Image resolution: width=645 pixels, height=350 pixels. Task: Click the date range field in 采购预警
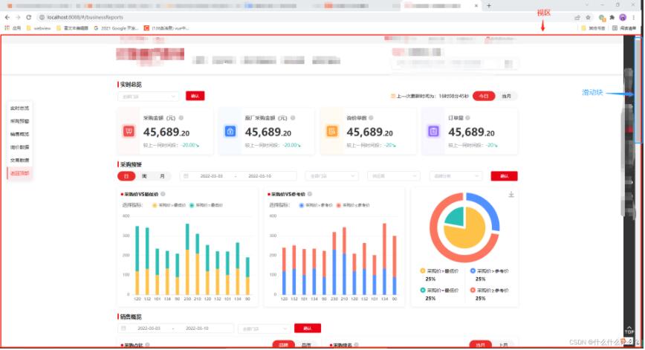(239, 176)
